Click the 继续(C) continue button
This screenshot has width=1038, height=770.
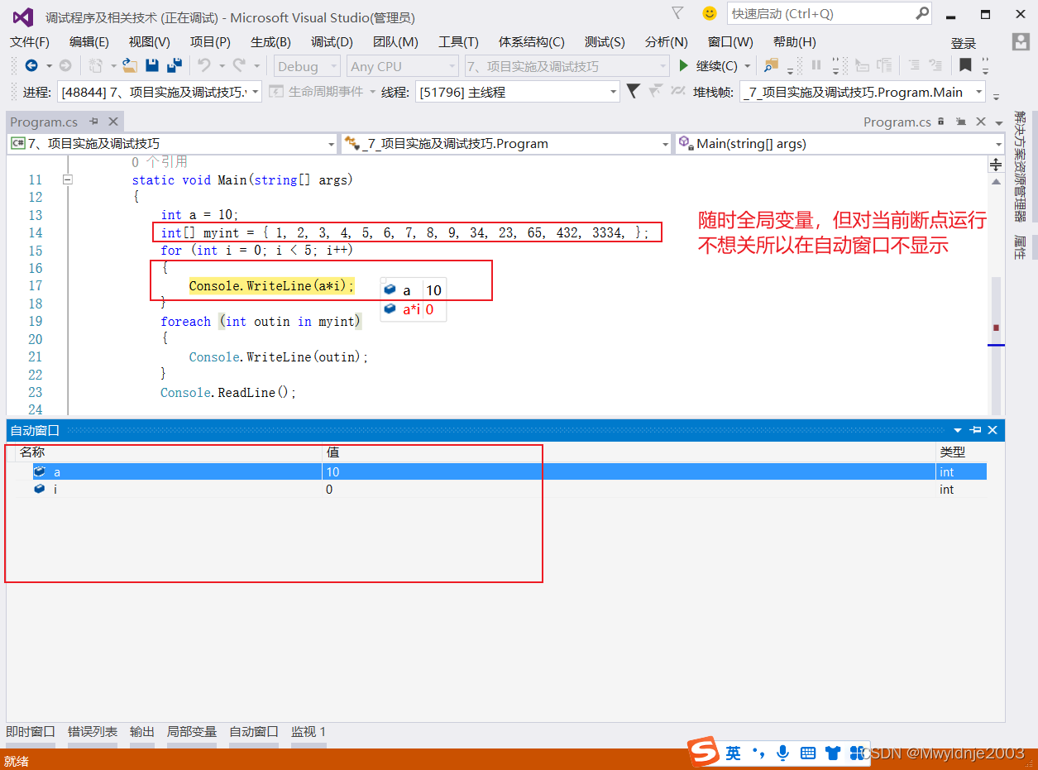709,66
